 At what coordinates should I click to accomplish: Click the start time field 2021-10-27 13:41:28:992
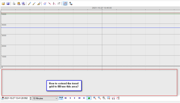(16, 98)
